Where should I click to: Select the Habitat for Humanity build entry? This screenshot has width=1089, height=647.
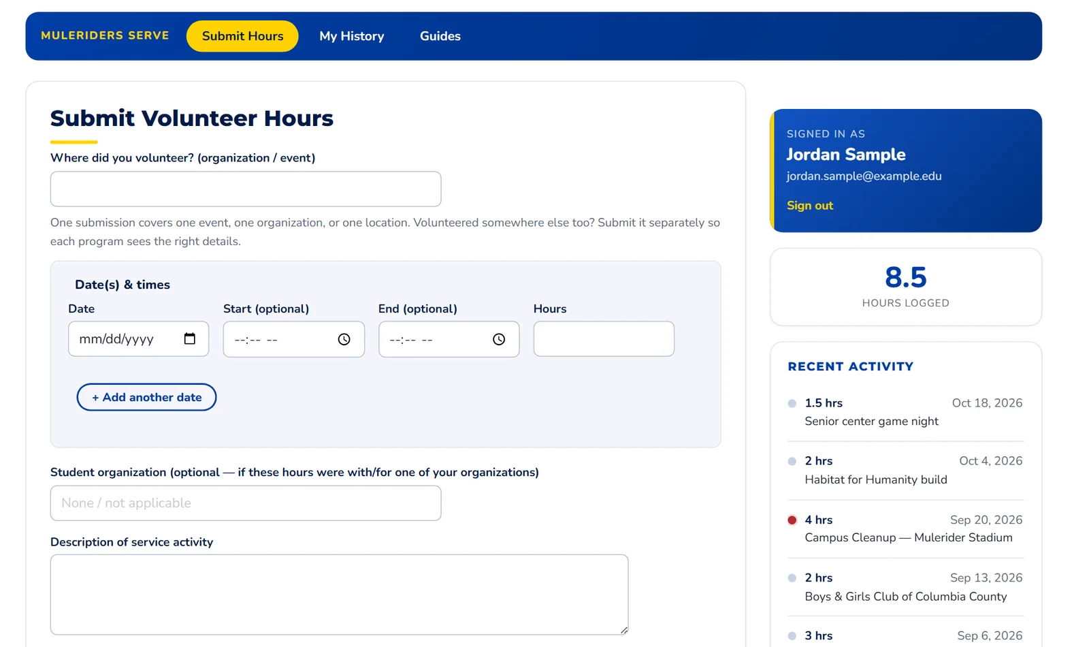[x=906, y=471]
